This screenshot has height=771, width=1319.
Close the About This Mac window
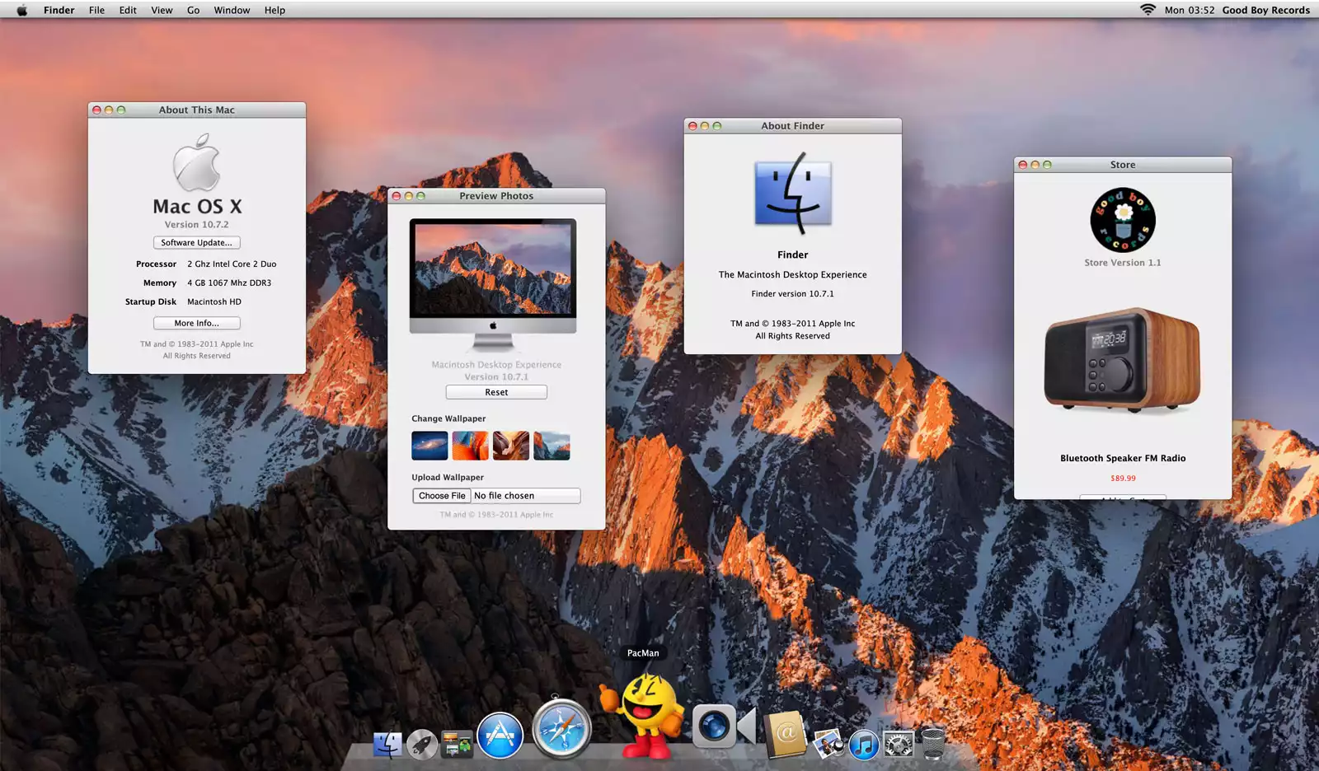pyautogui.click(x=96, y=110)
